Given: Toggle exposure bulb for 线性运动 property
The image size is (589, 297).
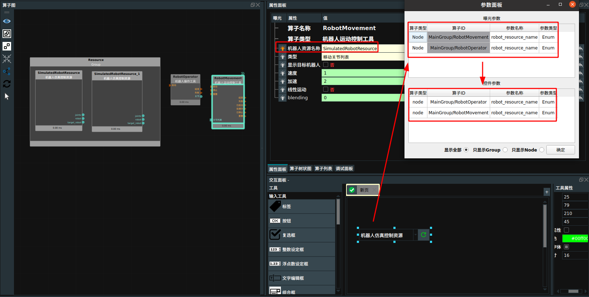Looking at the screenshot, I should (283, 90).
